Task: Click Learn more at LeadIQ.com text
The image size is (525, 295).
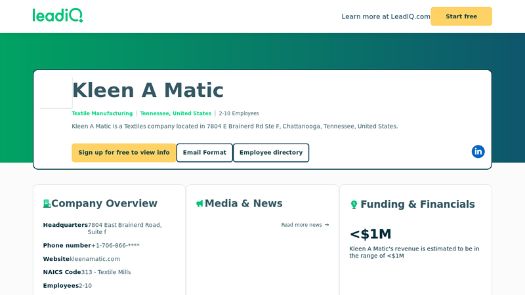Action: click(x=386, y=16)
